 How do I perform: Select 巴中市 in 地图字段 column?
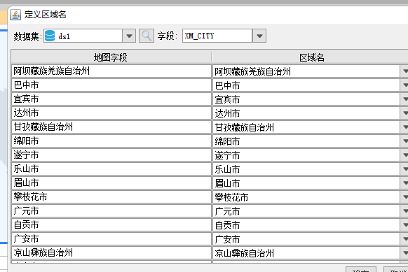[111, 85]
